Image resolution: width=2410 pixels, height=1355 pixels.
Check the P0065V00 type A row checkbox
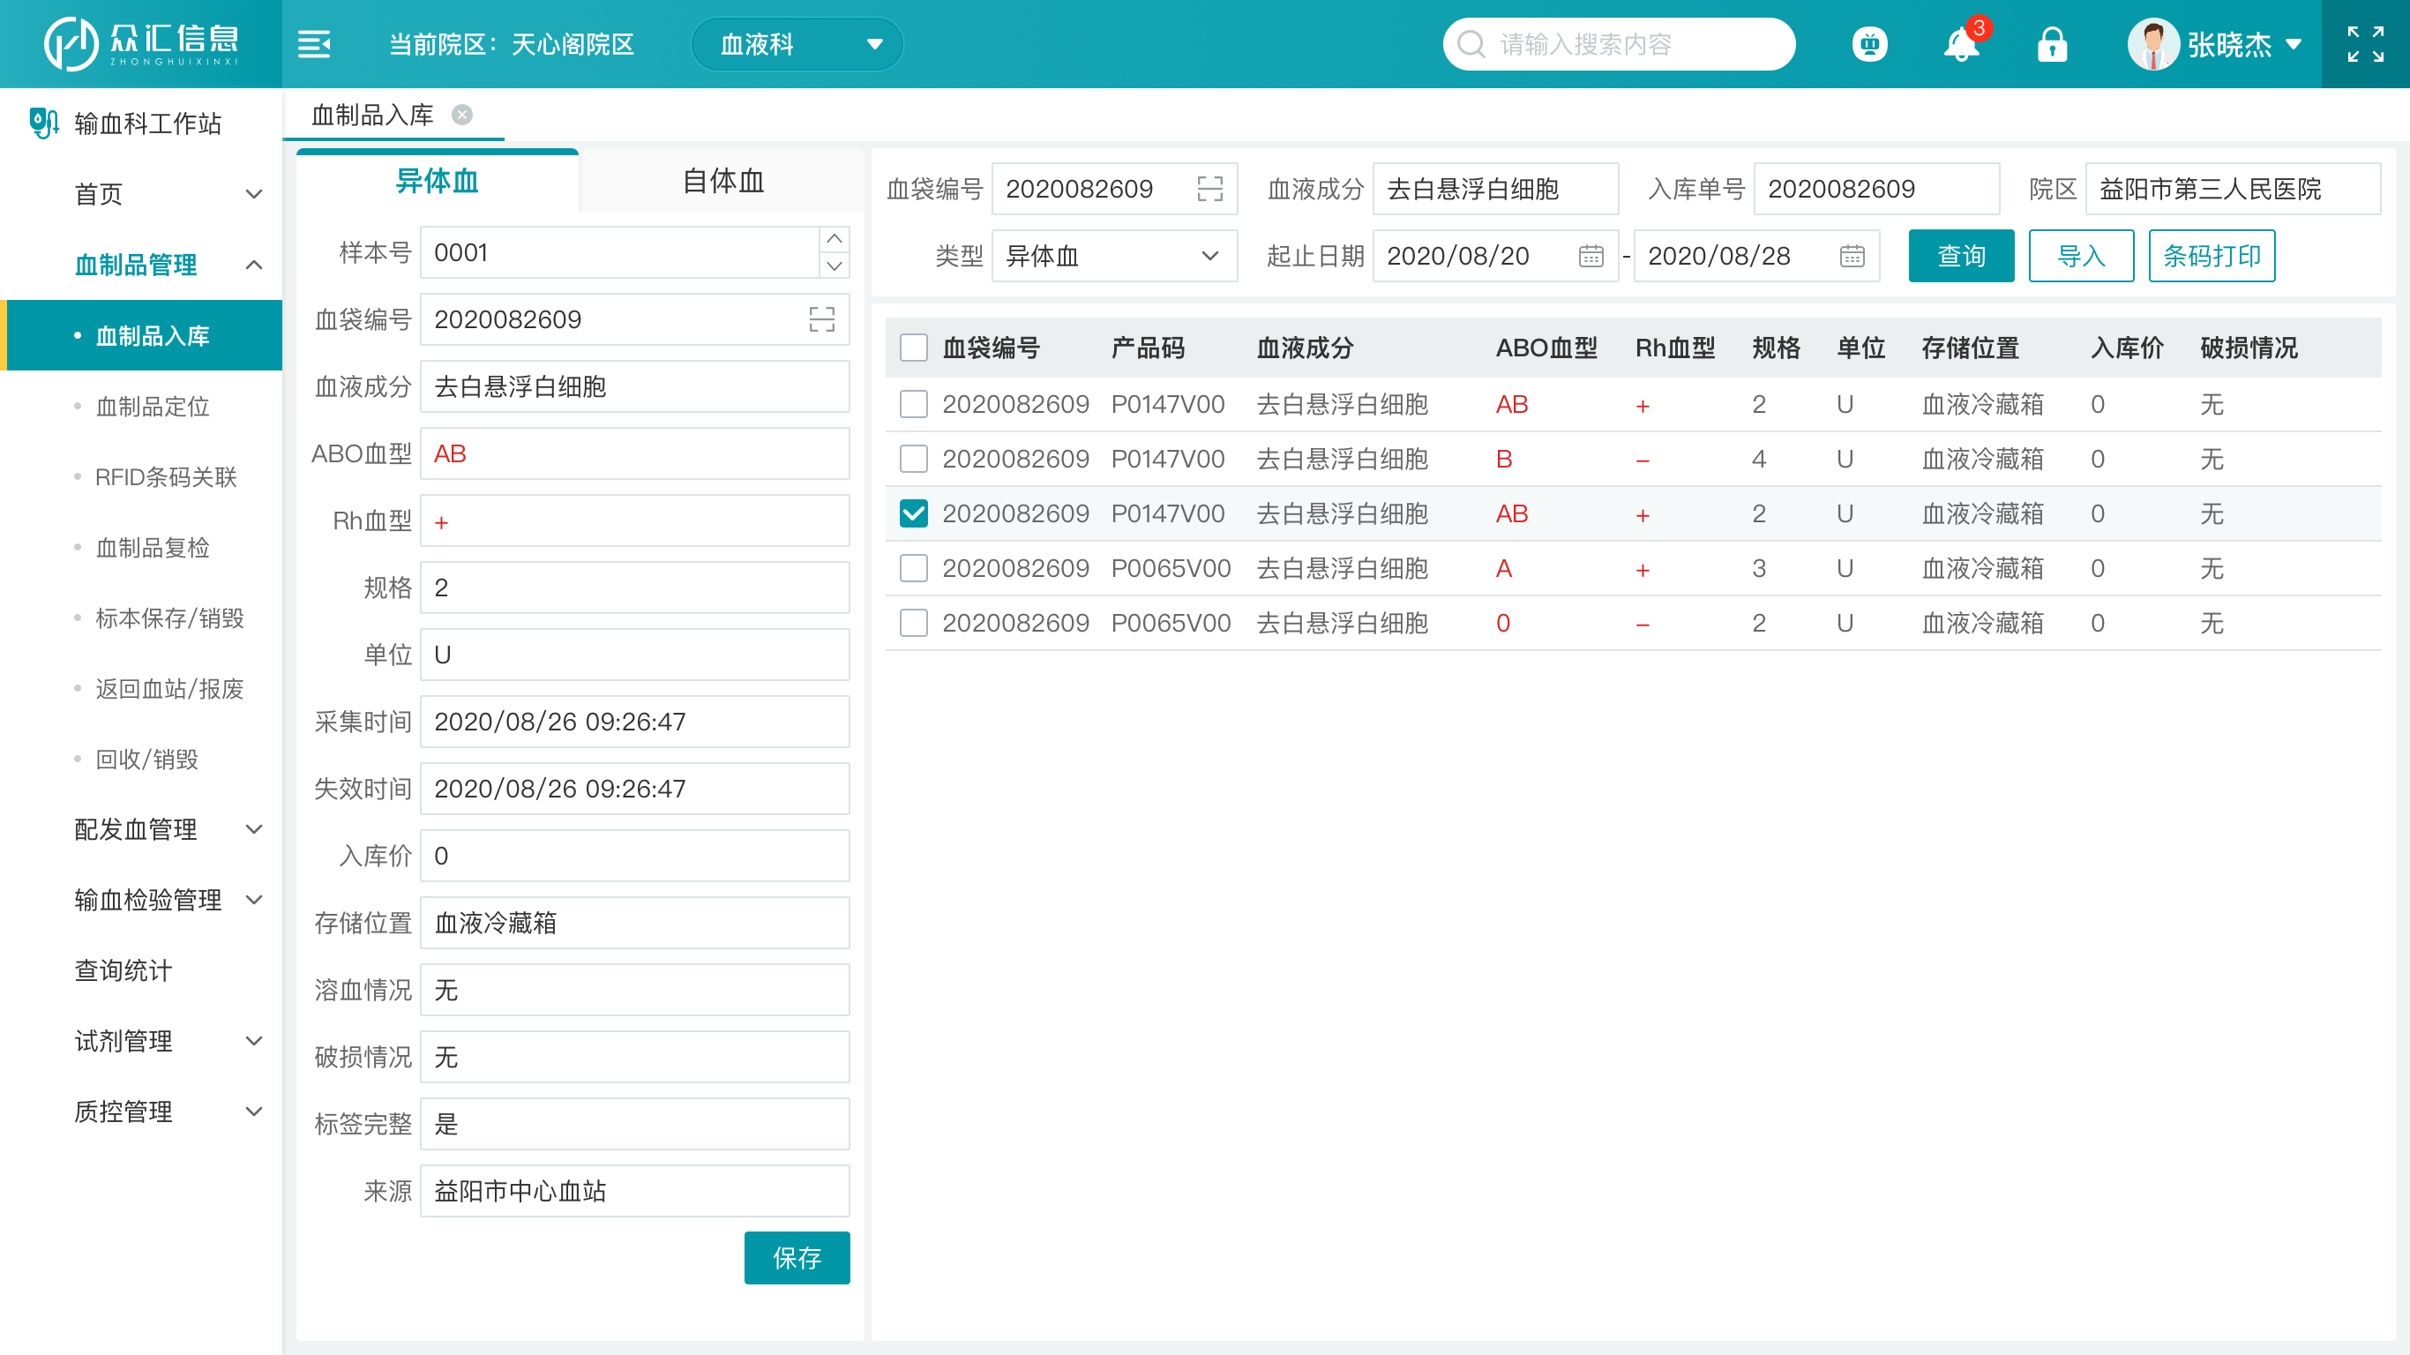913,568
